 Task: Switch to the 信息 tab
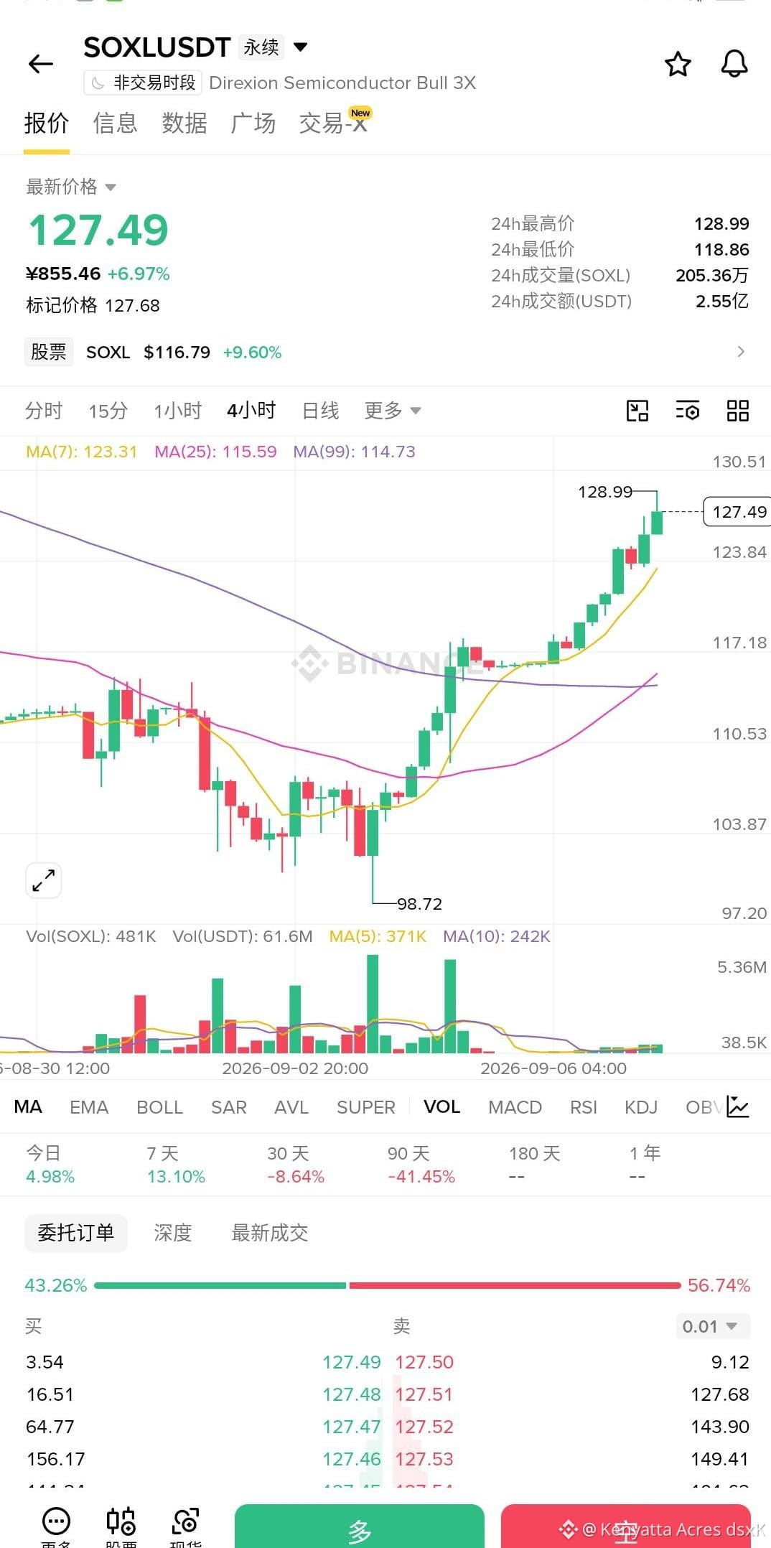pyautogui.click(x=115, y=123)
